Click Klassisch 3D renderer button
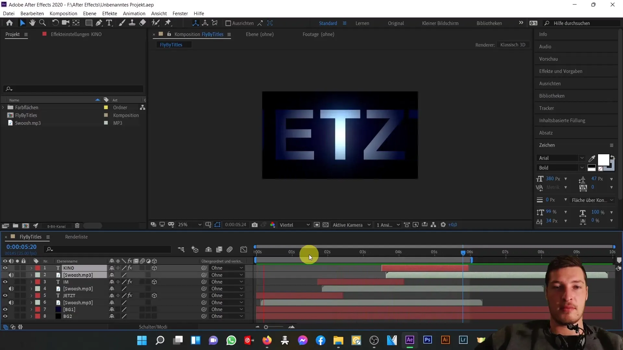Screen dimensions: 623x350 (513, 45)
